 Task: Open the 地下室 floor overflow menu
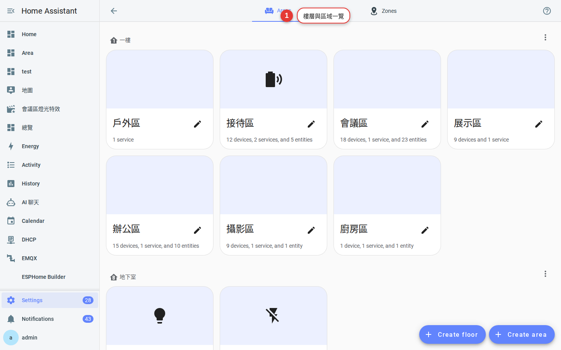point(545,274)
